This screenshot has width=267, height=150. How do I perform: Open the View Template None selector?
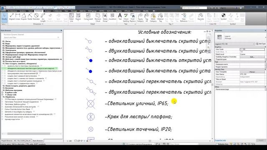point(252,72)
